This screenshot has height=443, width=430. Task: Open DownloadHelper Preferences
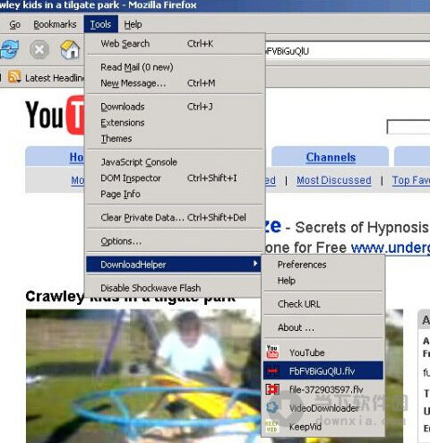(x=323, y=265)
